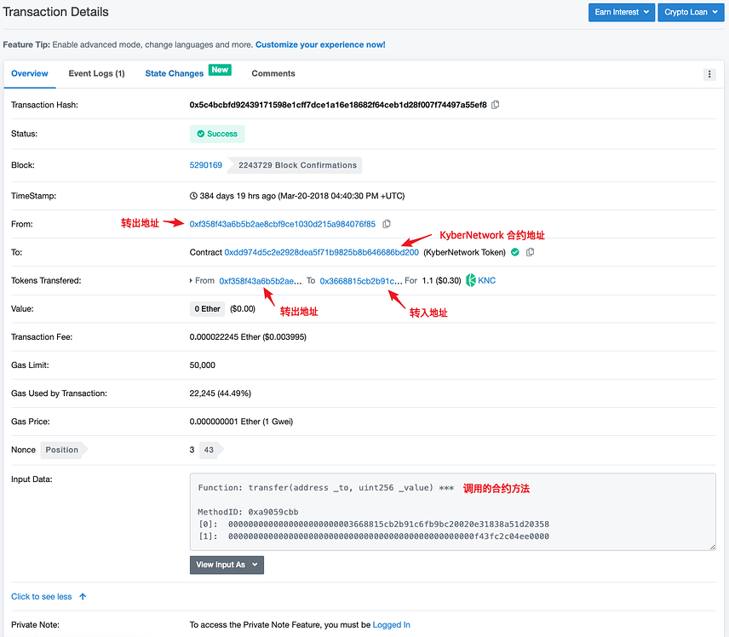This screenshot has height=637, width=729.
Task: Click the up arrow next to see less
Action: pyautogui.click(x=81, y=596)
